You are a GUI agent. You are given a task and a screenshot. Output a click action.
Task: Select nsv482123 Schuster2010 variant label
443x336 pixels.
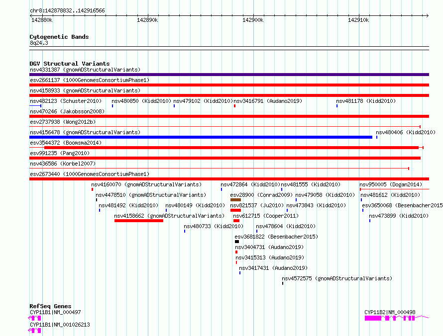coord(66,101)
